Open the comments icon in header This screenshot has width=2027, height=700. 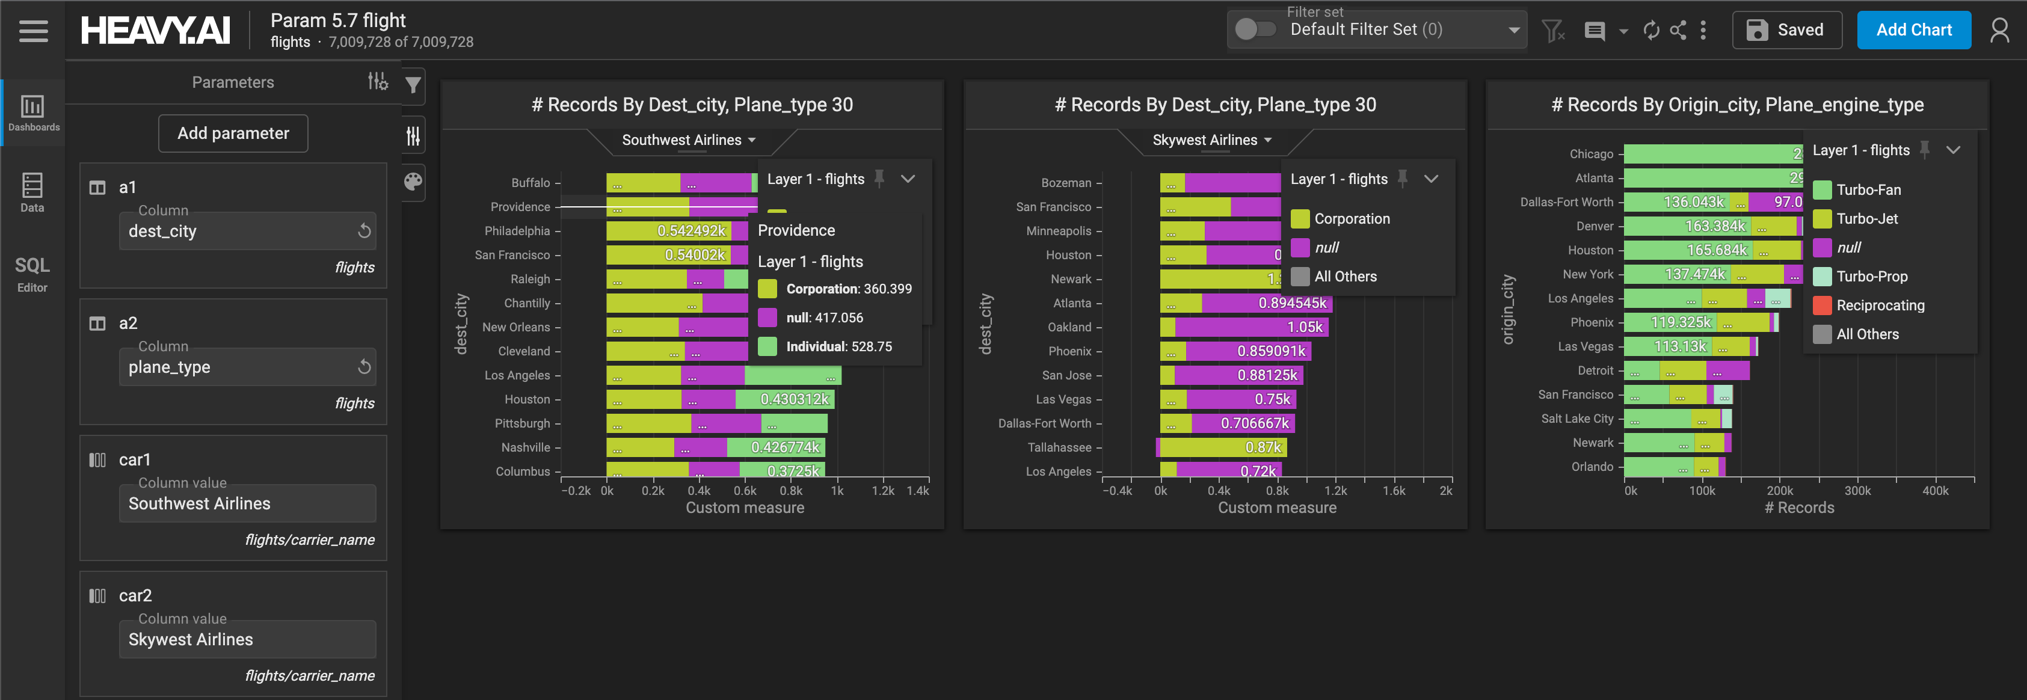[1594, 31]
